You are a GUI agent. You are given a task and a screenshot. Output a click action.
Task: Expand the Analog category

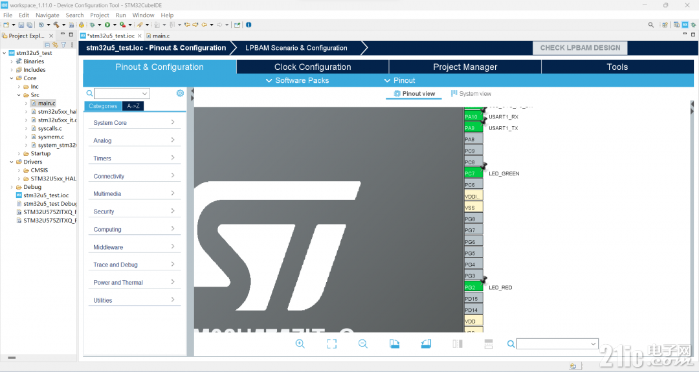134,140
